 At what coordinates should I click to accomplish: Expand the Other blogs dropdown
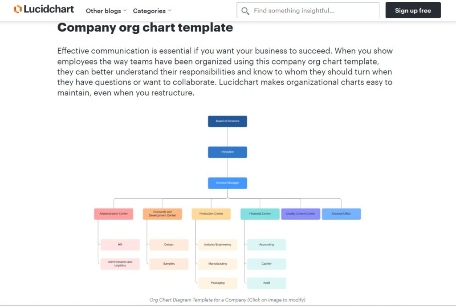(x=106, y=11)
